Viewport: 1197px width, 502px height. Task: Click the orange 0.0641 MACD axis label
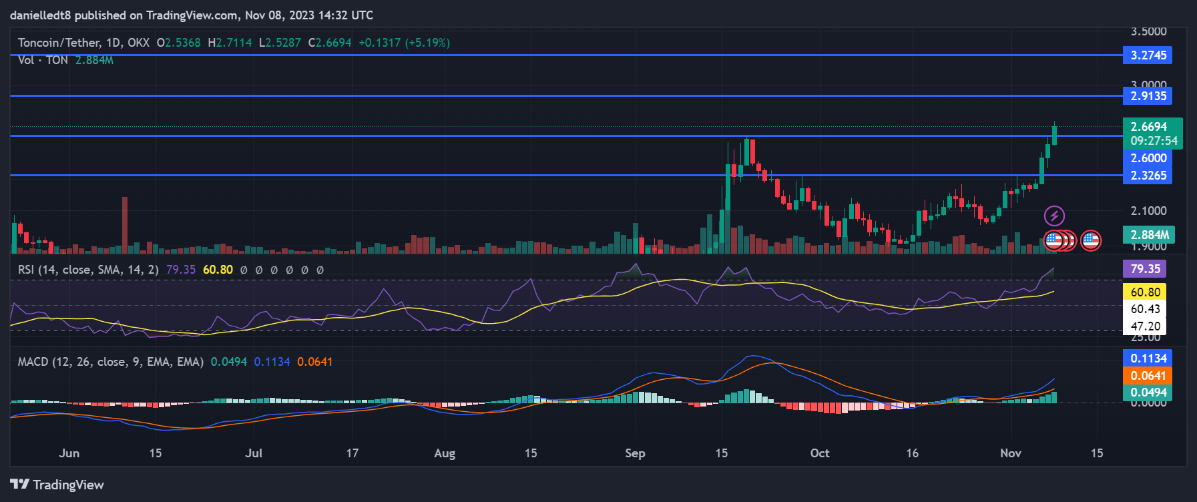point(1148,376)
